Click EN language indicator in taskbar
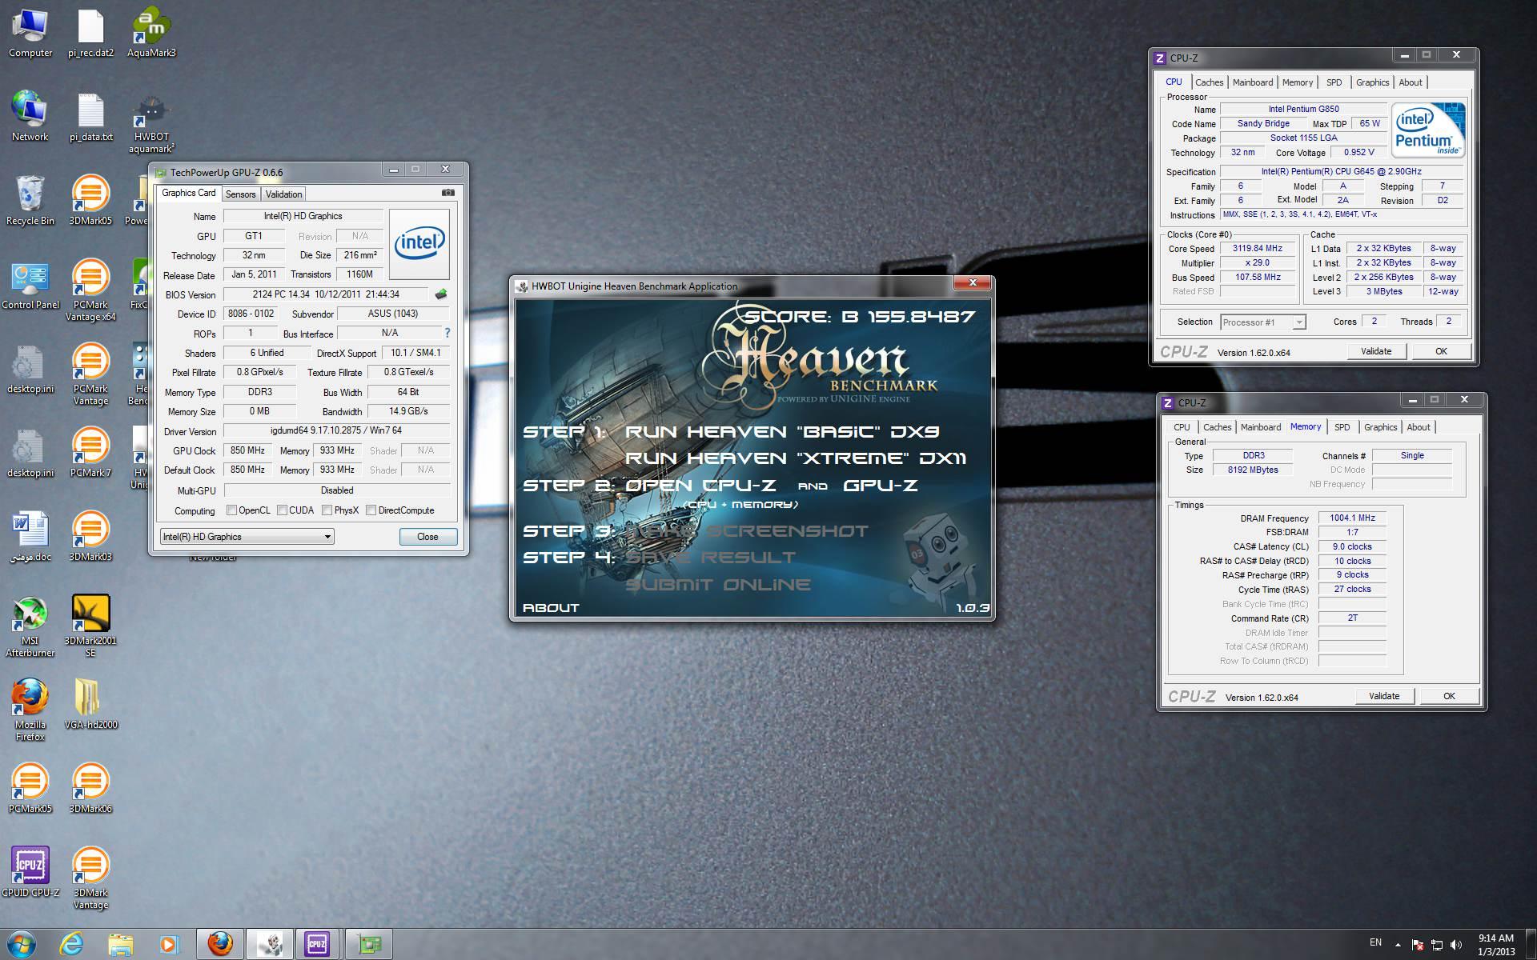The width and height of the screenshot is (1537, 960). click(1375, 942)
